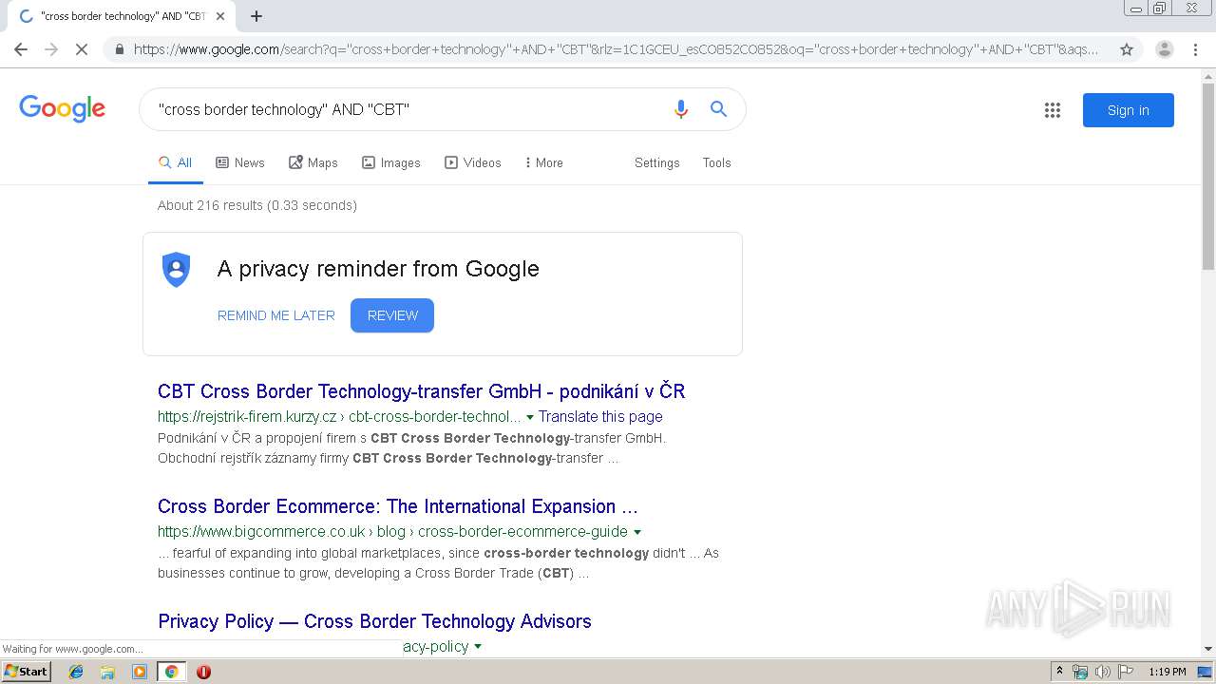Open the Google apps grid
The image size is (1216, 684).
pyautogui.click(x=1053, y=110)
